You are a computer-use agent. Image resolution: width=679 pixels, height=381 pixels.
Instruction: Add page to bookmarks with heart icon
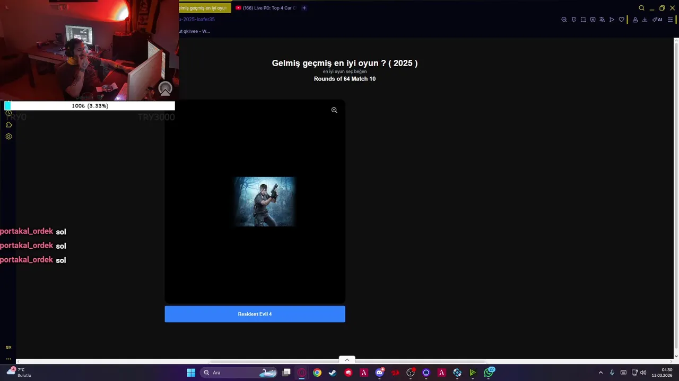coord(621,20)
